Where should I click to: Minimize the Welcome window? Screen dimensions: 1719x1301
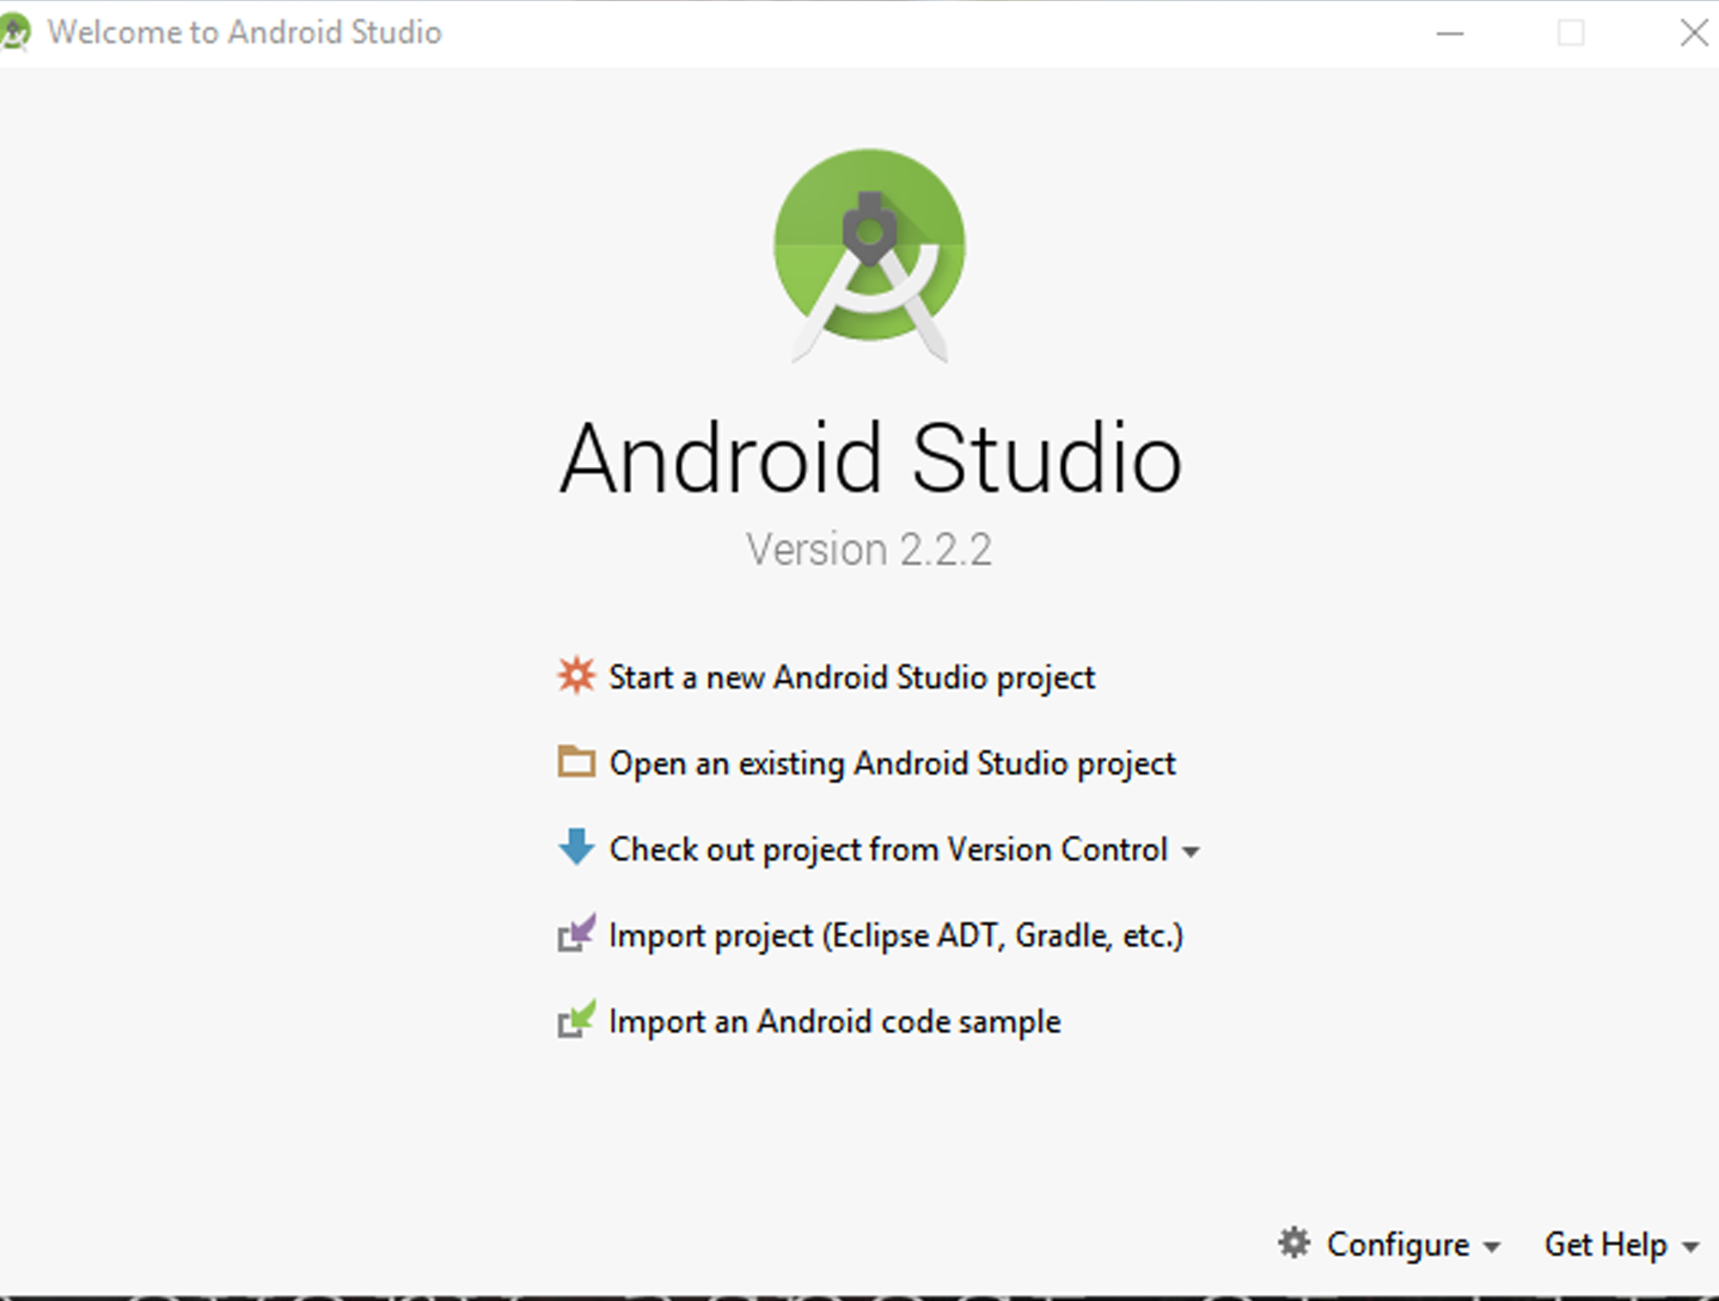click(1450, 34)
